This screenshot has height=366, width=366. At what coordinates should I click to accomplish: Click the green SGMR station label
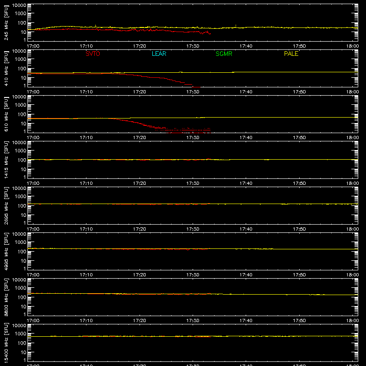coord(224,54)
